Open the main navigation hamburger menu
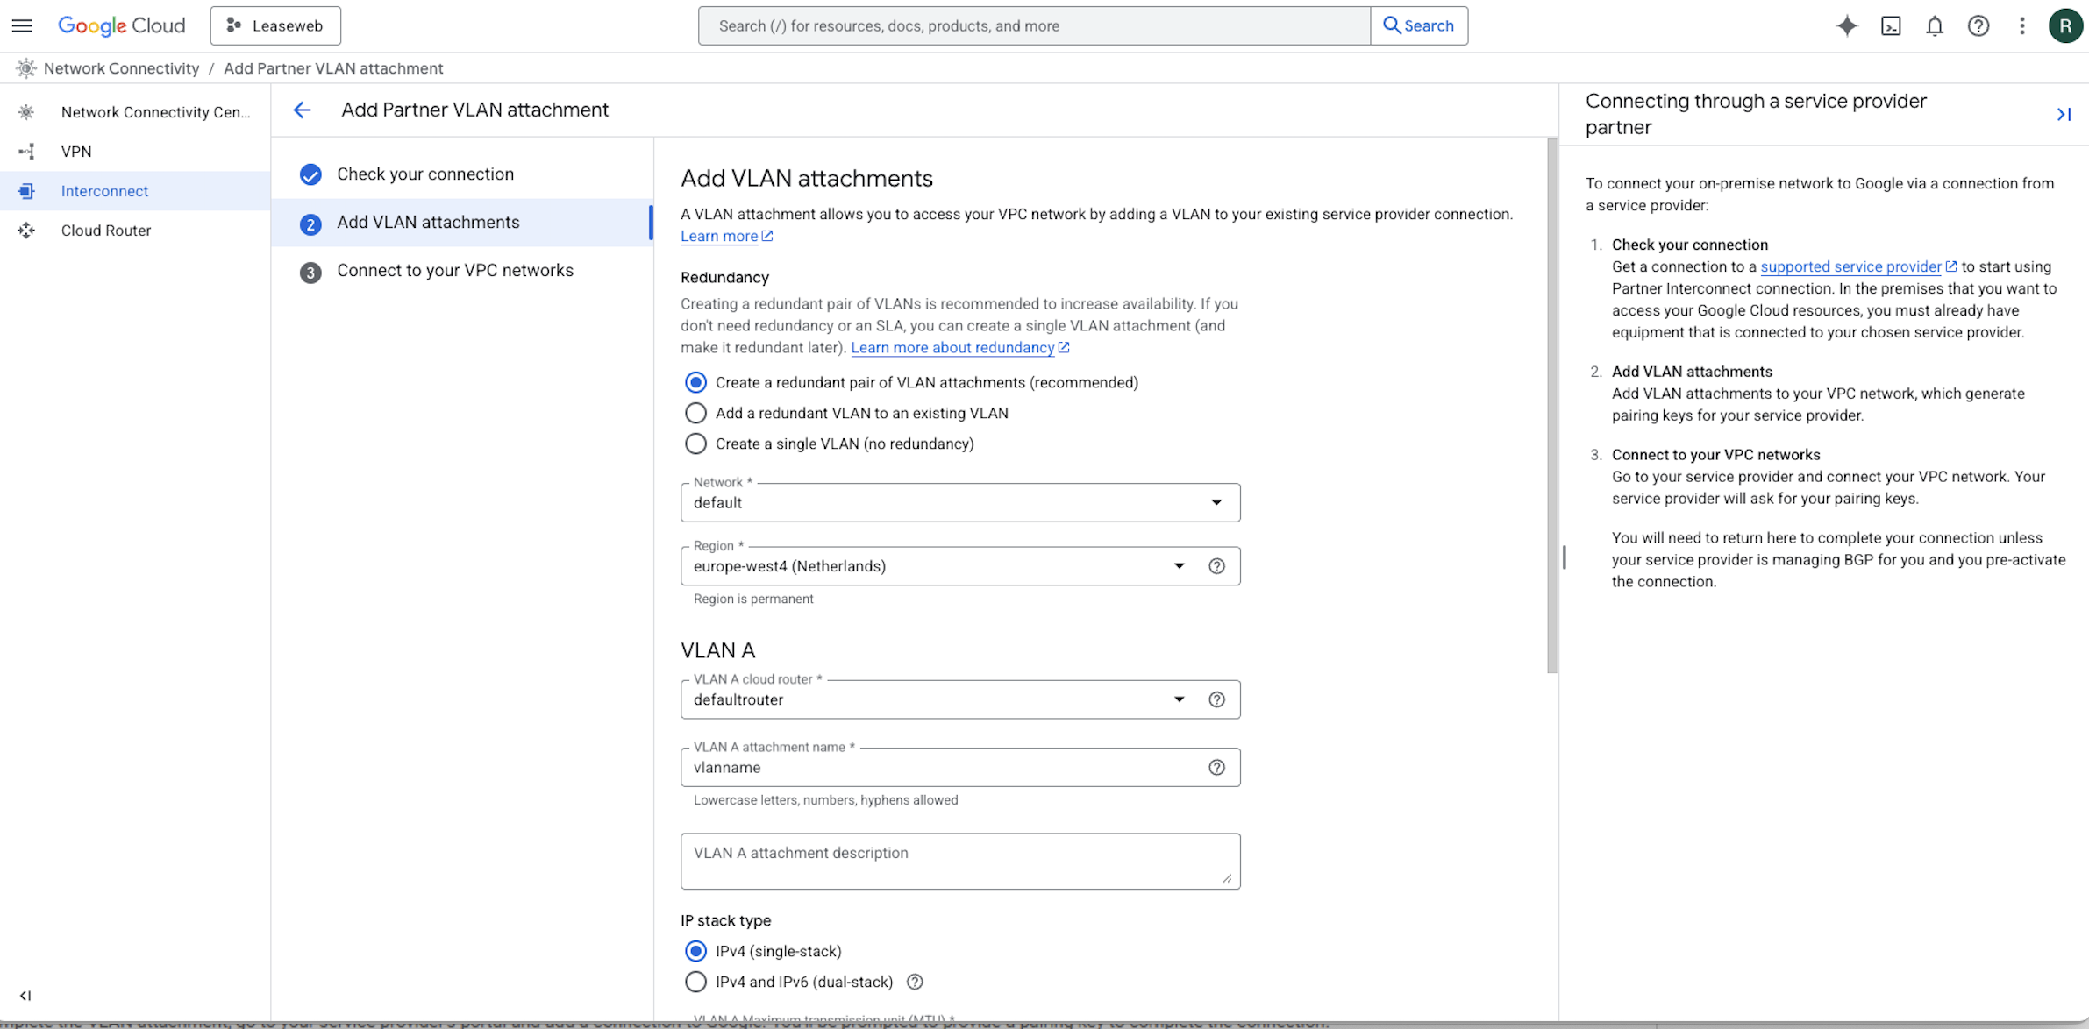This screenshot has height=1029, width=2089. point(22,25)
